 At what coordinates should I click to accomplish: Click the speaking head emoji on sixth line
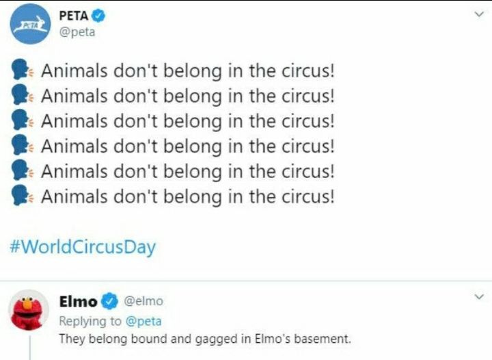tap(23, 197)
